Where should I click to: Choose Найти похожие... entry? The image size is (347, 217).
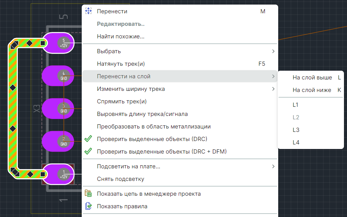coord(180,36)
